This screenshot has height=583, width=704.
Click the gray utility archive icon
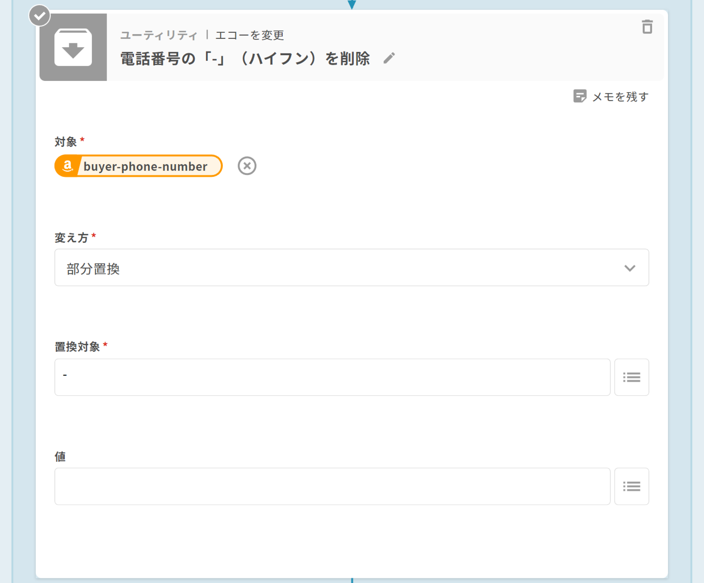tap(73, 47)
